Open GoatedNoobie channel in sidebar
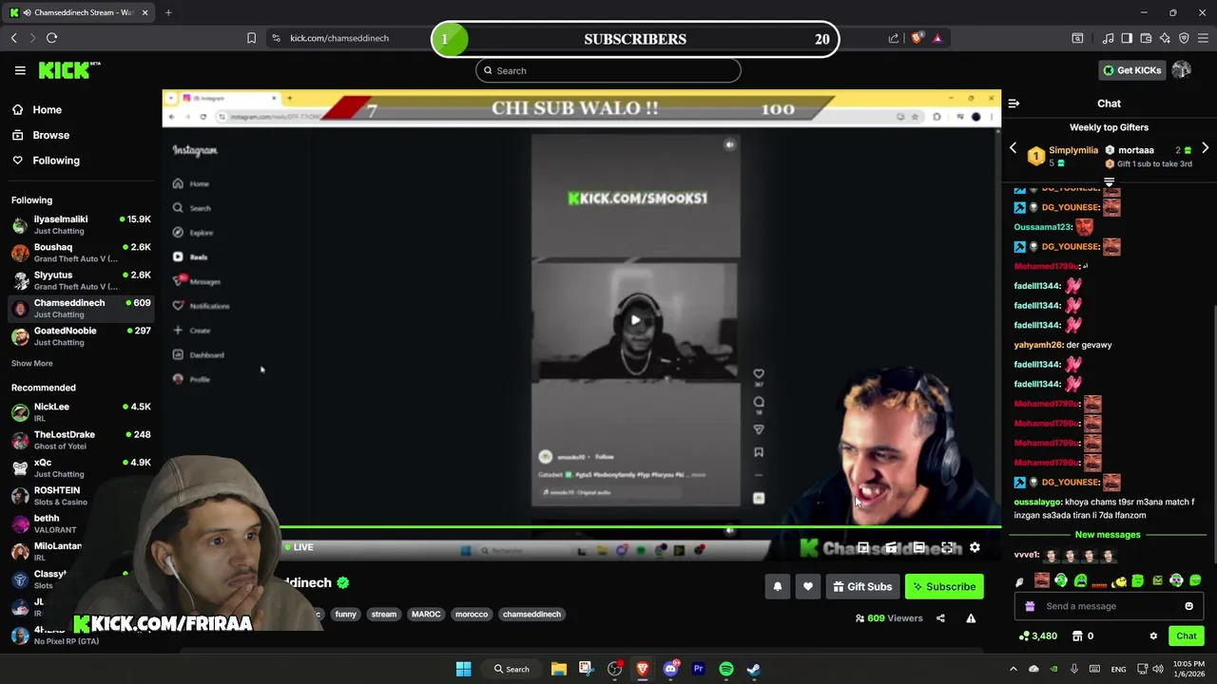Screen dimensions: 1217x684 pos(81,335)
